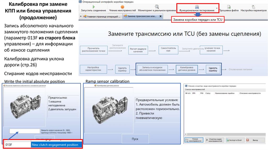
Task: Click Настройка параметров toolbar label
Action: coord(254,10)
